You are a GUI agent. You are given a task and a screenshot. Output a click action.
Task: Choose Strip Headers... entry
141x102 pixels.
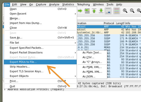(40, 66)
